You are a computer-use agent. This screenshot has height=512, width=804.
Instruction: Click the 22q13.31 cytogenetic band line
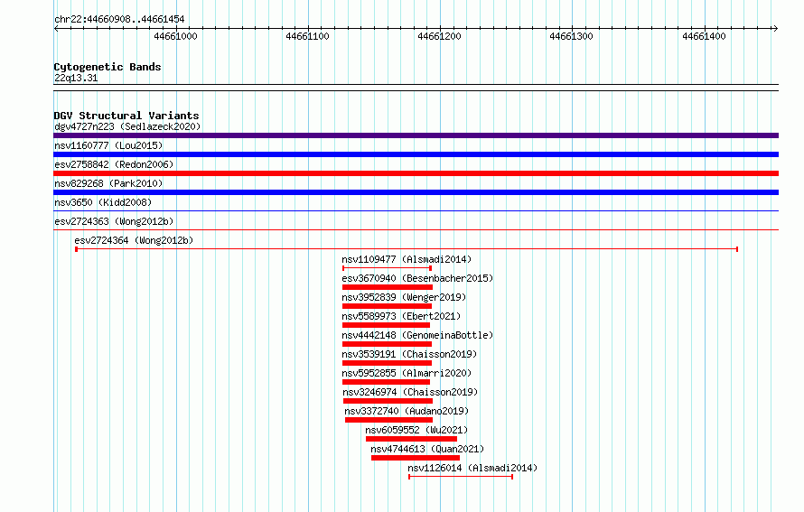pos(416,88)
